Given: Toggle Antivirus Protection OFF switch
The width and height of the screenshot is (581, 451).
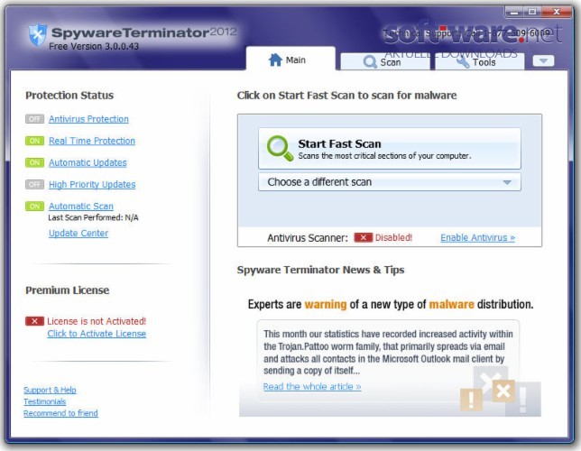Looking at the screenshot, I should pos(35,119).
